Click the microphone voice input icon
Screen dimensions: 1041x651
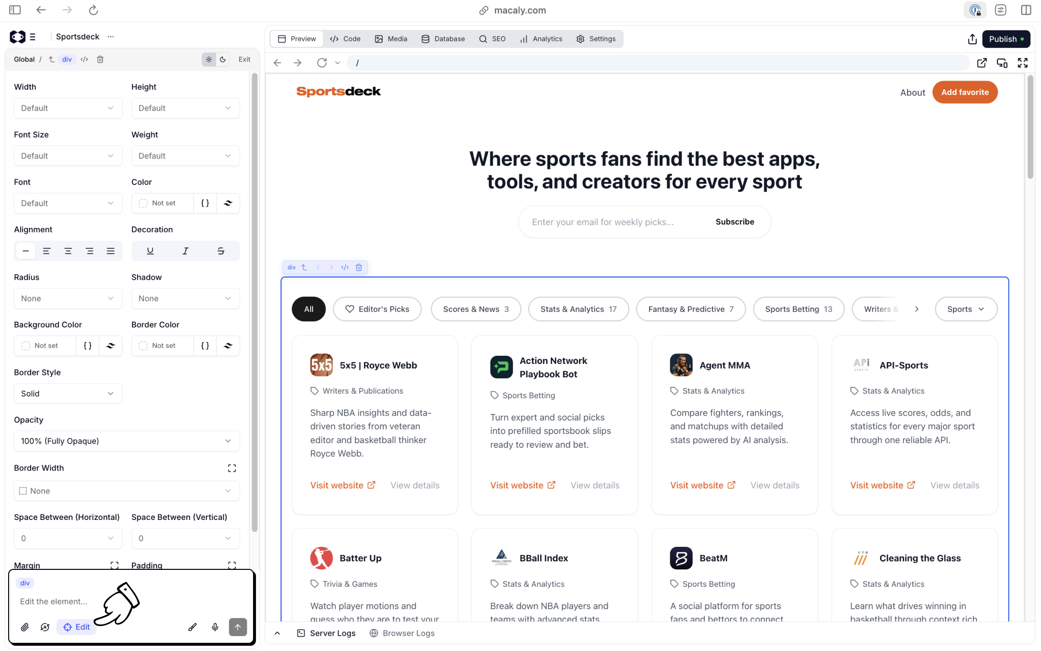[215, 627]
